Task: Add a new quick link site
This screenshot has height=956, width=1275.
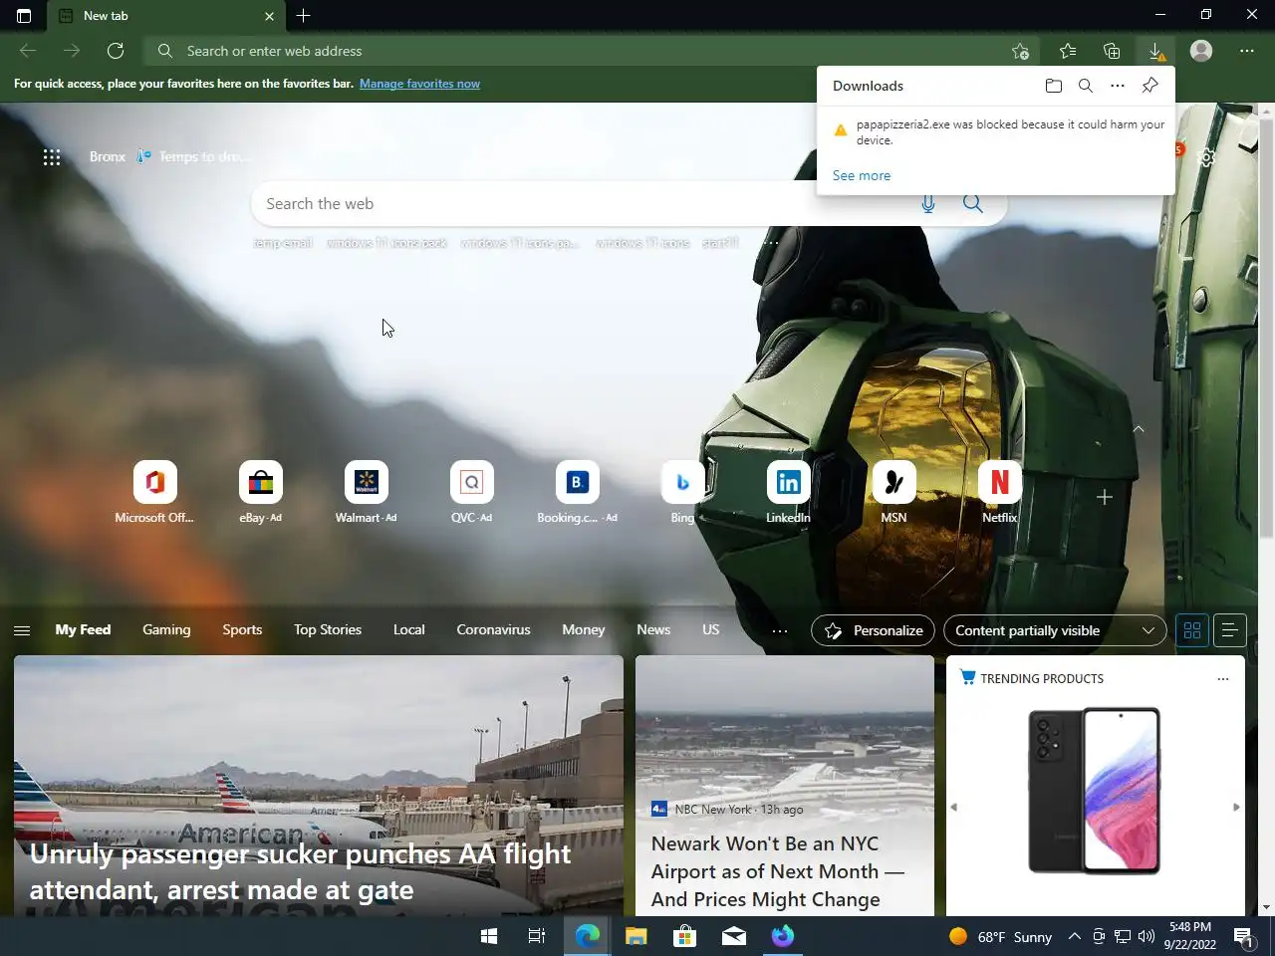Action: [x=1104, y=497]
